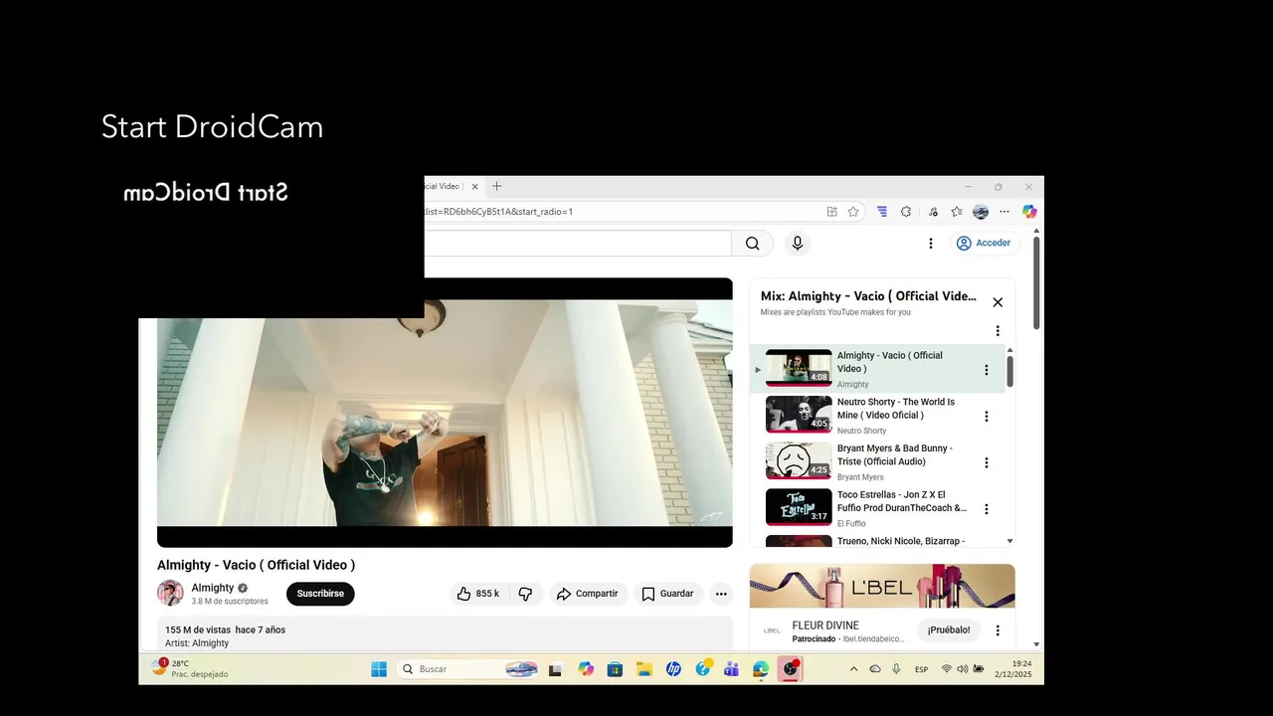
Task: Click the browser address bar URL
Action: pyautogui.click(x=498, y=212)
